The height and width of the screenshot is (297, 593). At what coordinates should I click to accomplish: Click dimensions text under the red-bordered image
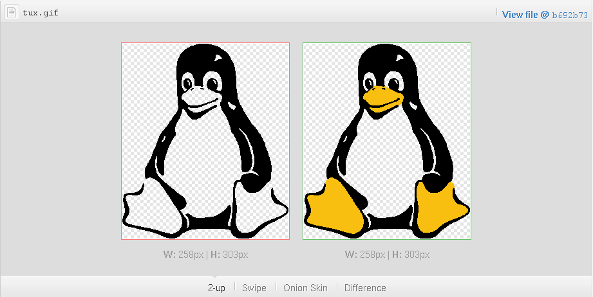(205, 255)
